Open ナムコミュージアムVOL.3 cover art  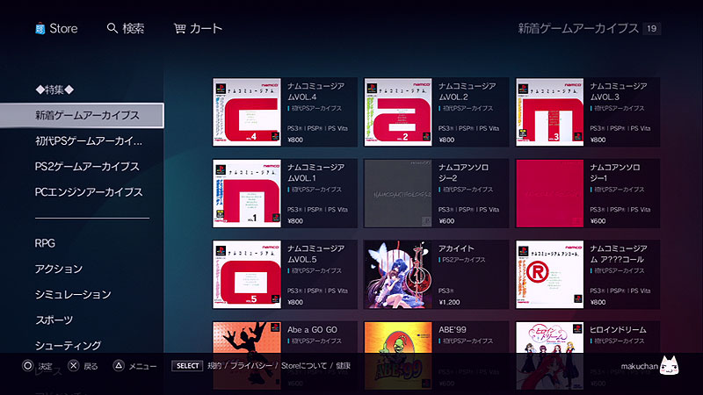click(x=550, y=112)
